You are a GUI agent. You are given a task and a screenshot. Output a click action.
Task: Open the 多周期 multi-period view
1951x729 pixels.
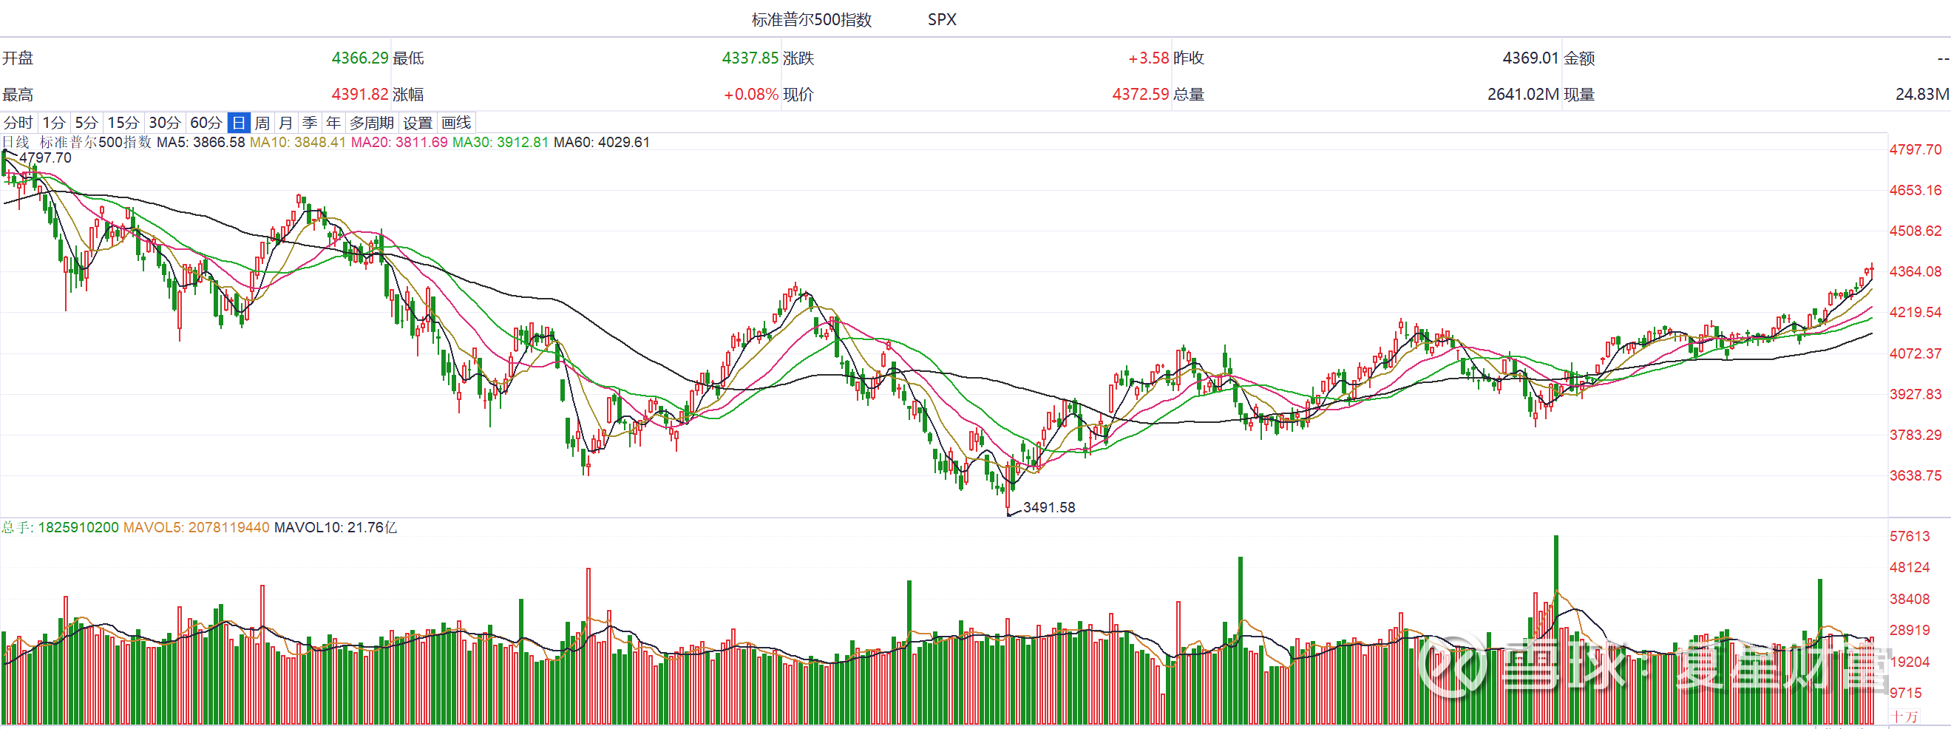click(371, 123)
